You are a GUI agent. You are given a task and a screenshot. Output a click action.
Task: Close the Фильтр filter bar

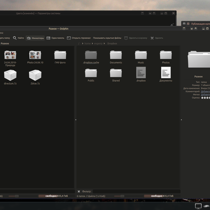pos(79,192)
